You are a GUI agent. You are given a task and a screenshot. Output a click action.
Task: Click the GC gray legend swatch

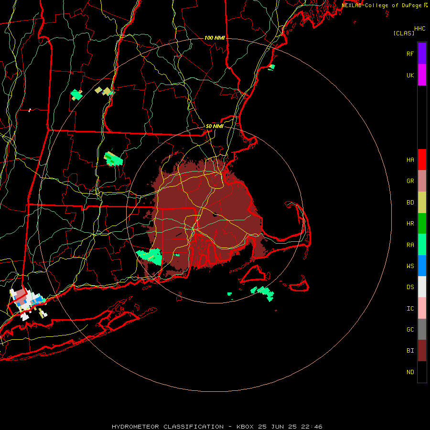(422, 329)
